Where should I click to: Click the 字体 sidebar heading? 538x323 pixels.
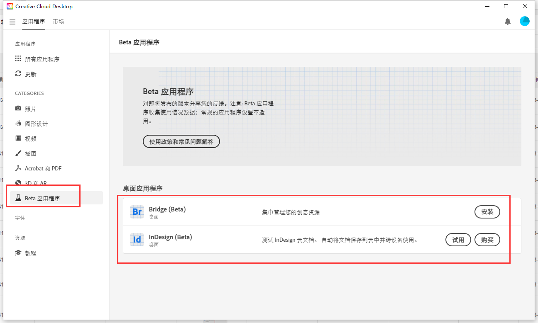pyautogui.click(x=20, y=218)
